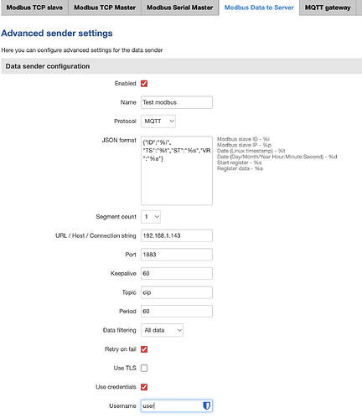Toggle the Retry on fail checkbox
Image resolution: width=362 pixels, height=418 pixels.
(x=144, y=349)
